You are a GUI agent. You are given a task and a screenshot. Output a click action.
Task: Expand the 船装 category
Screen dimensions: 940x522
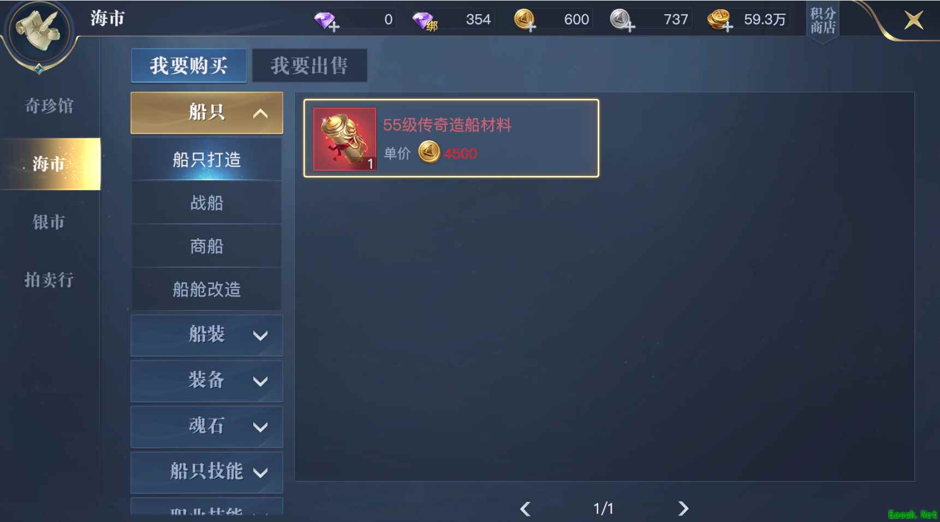tap(207, 335)
